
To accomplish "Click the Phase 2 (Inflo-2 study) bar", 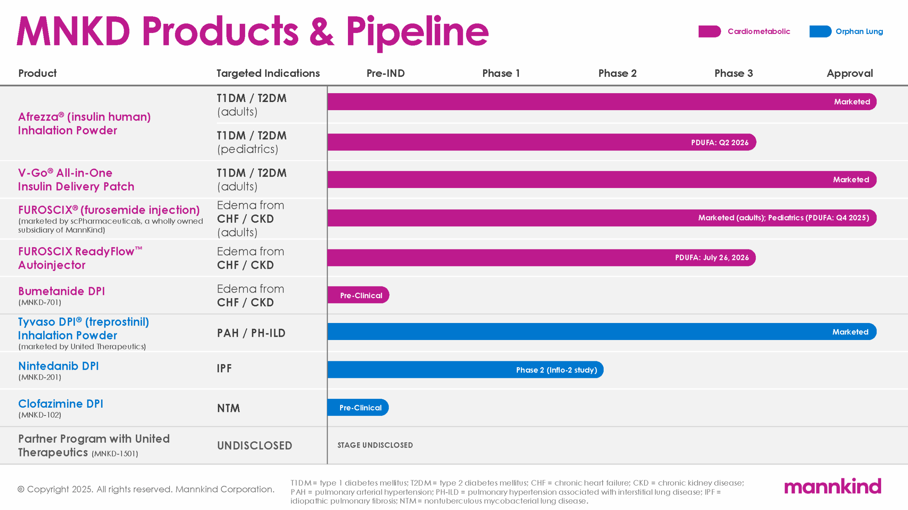I will pyautogui.click(x=465, y=370).
